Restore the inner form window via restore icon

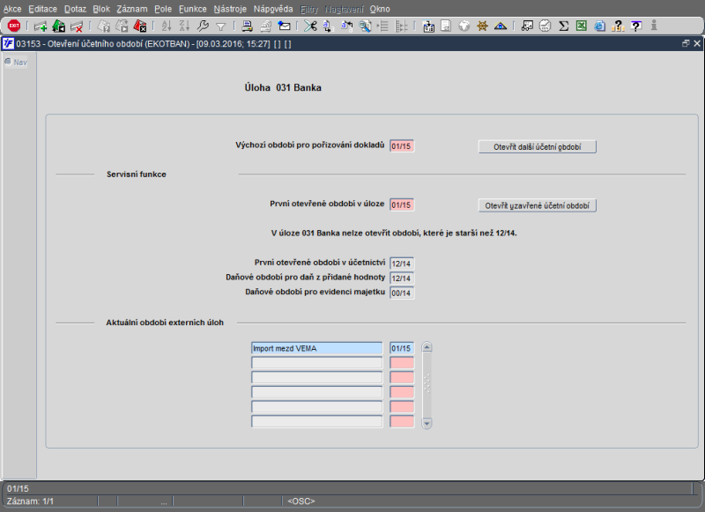tap(686, 43)
